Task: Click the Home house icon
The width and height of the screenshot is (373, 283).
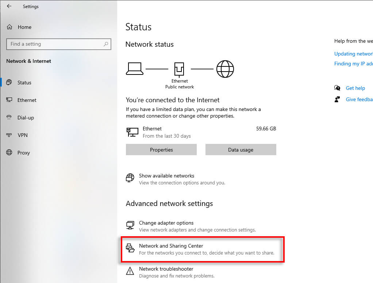Action: click(x=9, y=27)
